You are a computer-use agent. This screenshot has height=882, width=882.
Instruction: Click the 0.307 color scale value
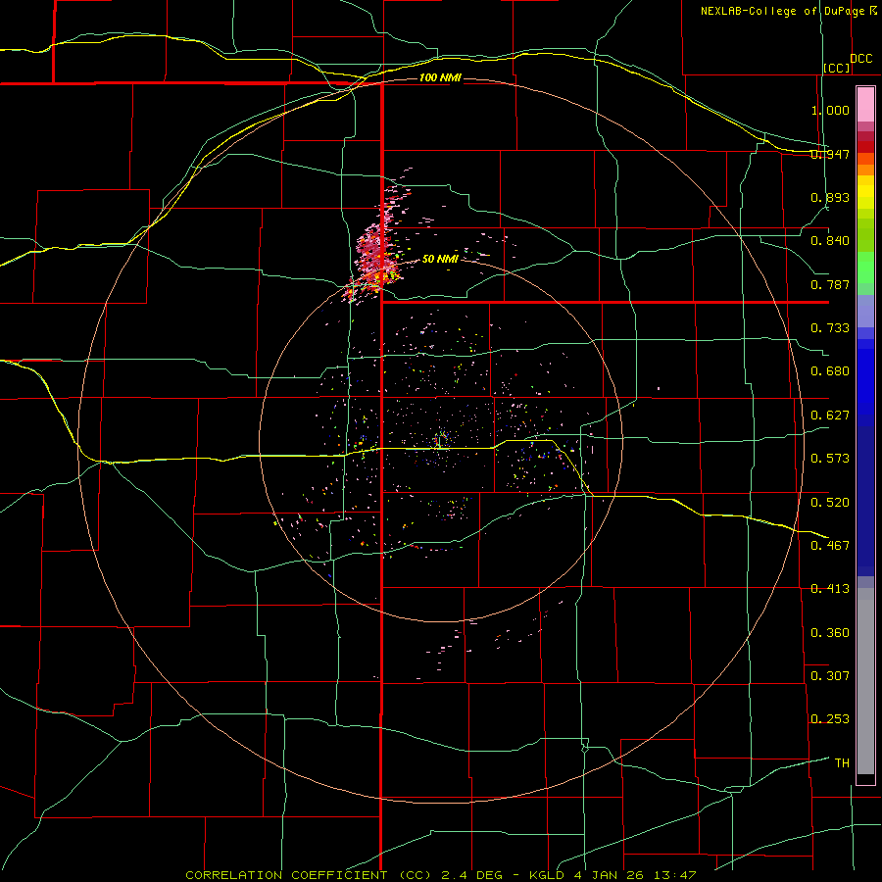tap(830, 675)
